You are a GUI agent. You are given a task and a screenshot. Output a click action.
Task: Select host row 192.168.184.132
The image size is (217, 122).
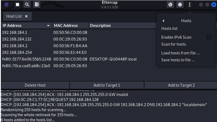tap(17, 39)
